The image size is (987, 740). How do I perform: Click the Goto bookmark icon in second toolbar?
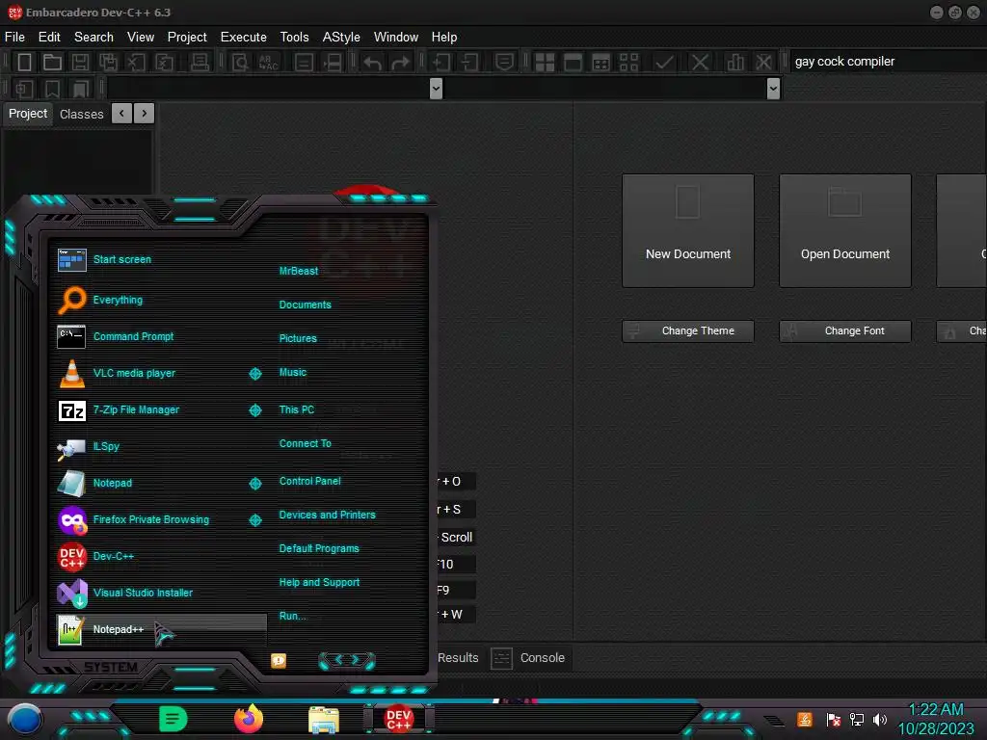pyautogui.click(x=80, y=89)
